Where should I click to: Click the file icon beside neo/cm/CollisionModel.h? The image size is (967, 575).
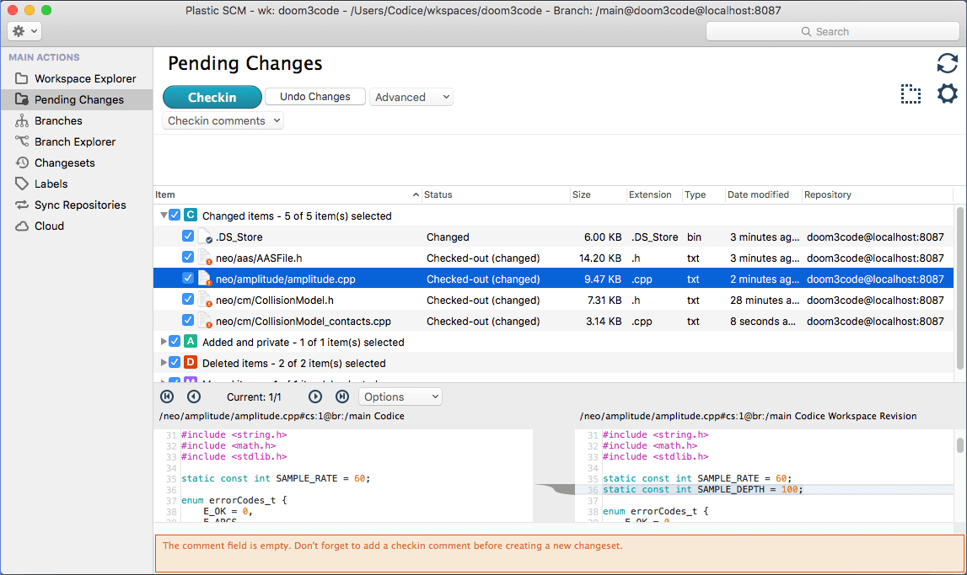point(205,299)
